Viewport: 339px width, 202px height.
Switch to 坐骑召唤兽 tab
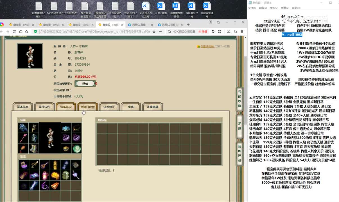click(x=87, y=107)
